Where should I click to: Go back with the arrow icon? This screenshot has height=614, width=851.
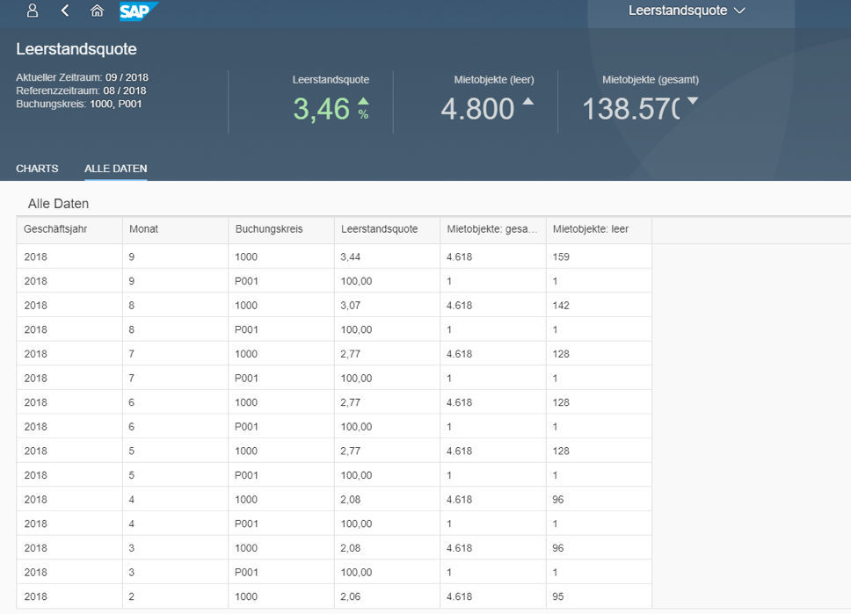click(65, 11)
